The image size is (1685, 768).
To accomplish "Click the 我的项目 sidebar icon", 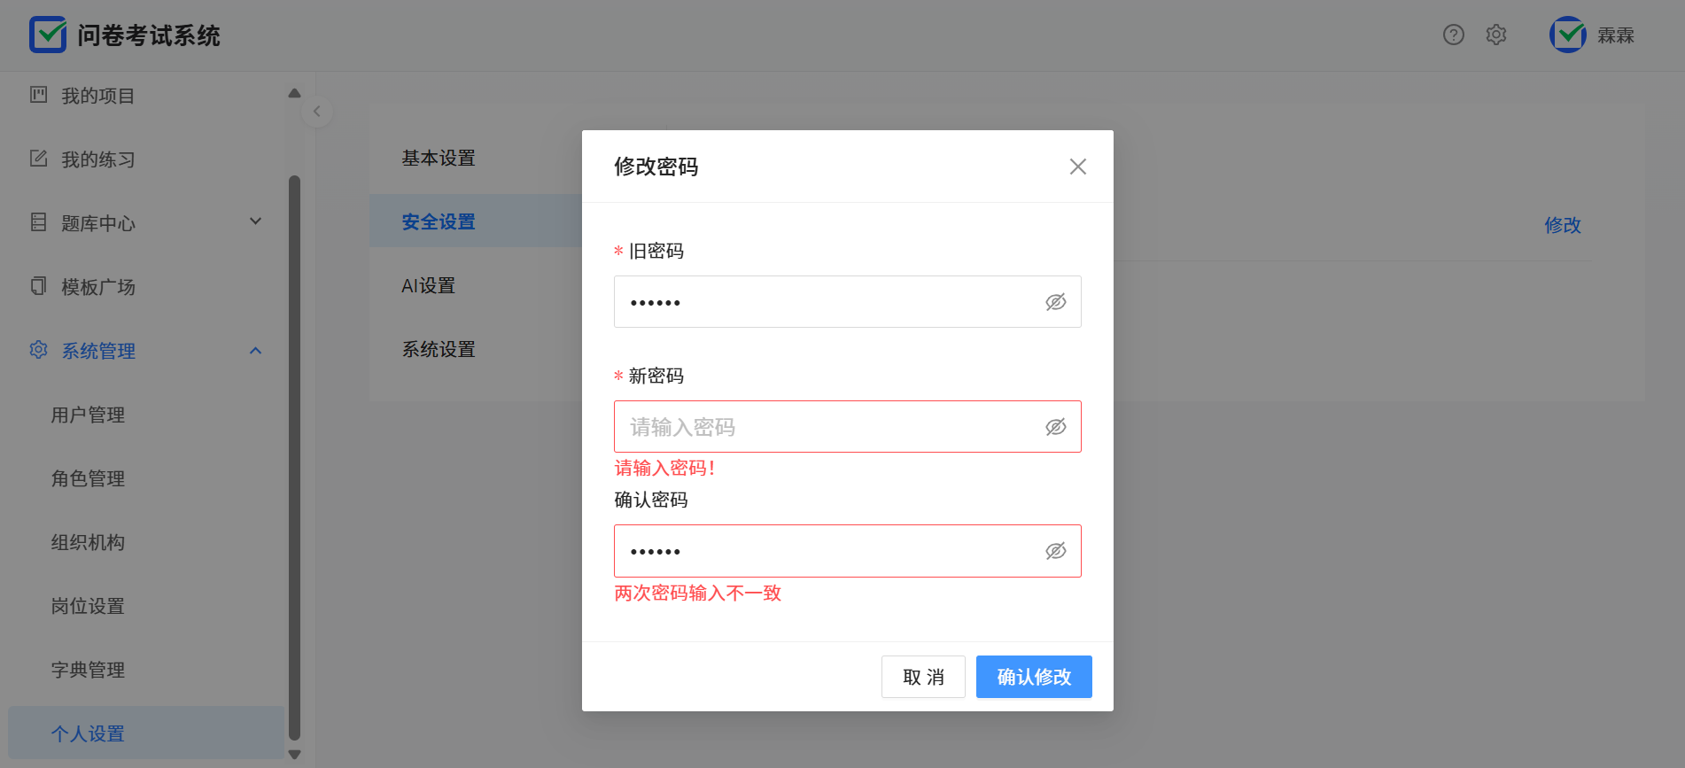I will [39, 95].
